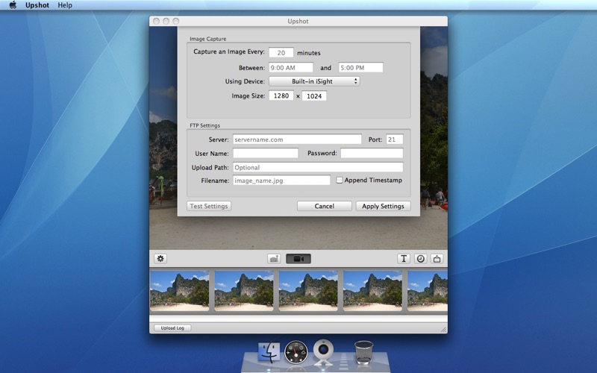Select the fourth beach thumbnail
The image size is (597, 373).
(x=372, y=291)
